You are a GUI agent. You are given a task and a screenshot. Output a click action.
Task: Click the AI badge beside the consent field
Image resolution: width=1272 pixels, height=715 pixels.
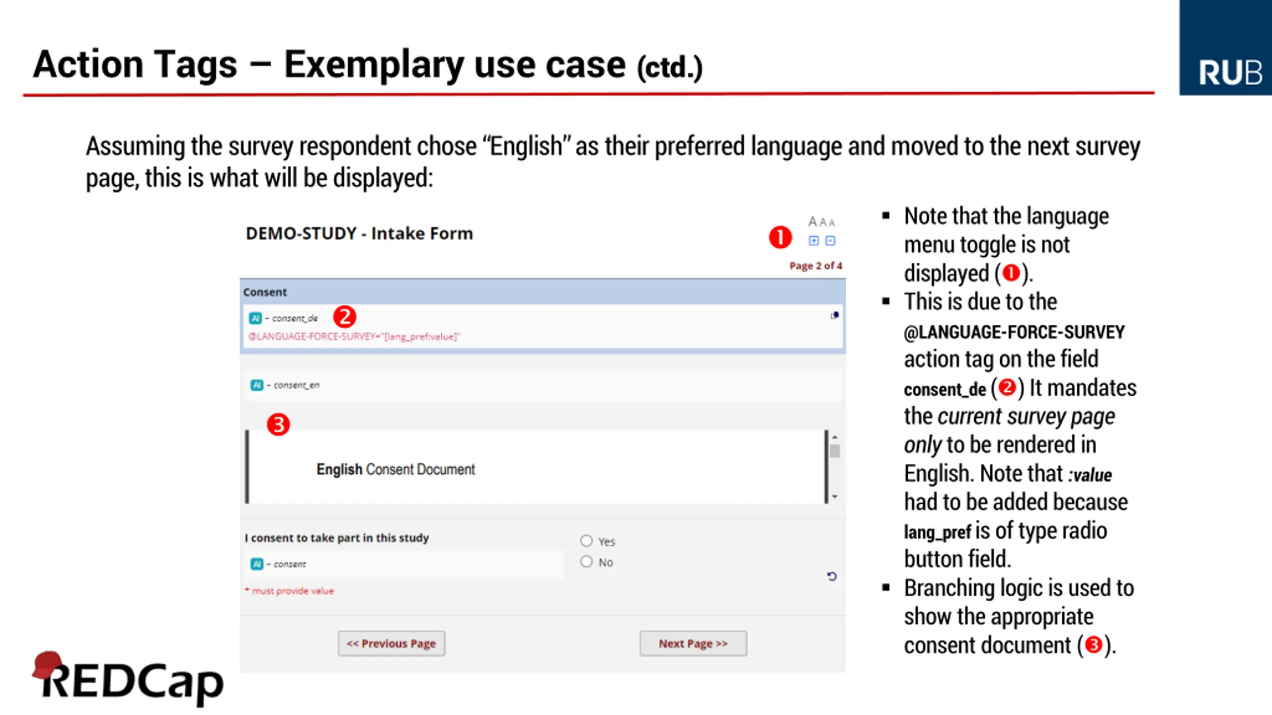tap(257, 564)
